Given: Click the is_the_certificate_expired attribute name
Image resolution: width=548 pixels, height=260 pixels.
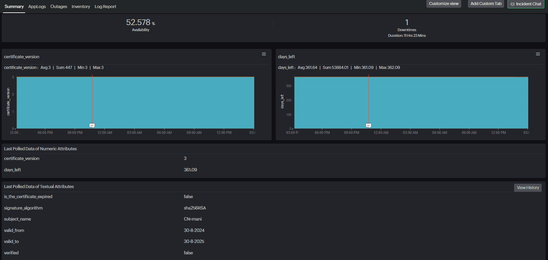Looking at the screenshot, I should [28, 197].
